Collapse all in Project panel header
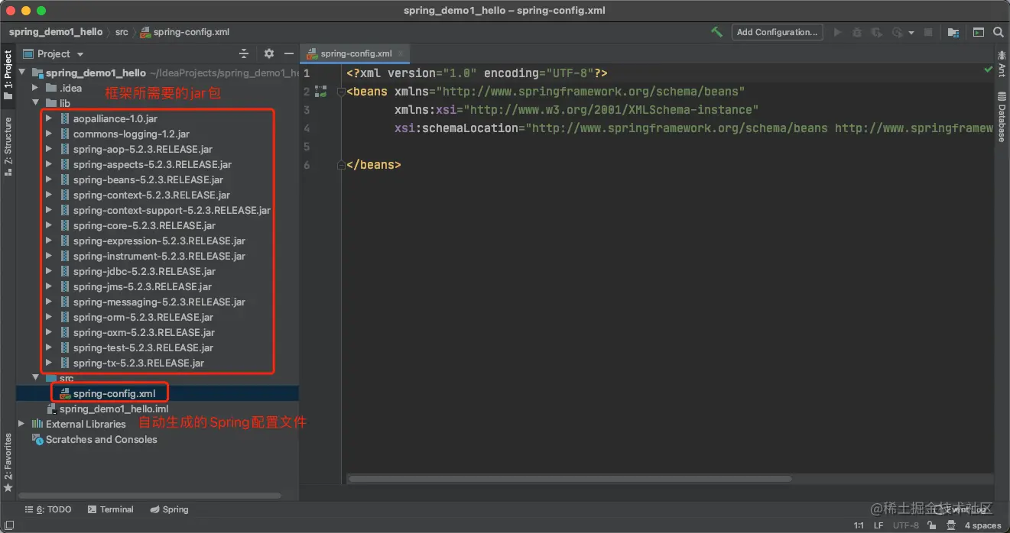The height and width of the screenshot is (533, 1010). (x=244, y=53)
